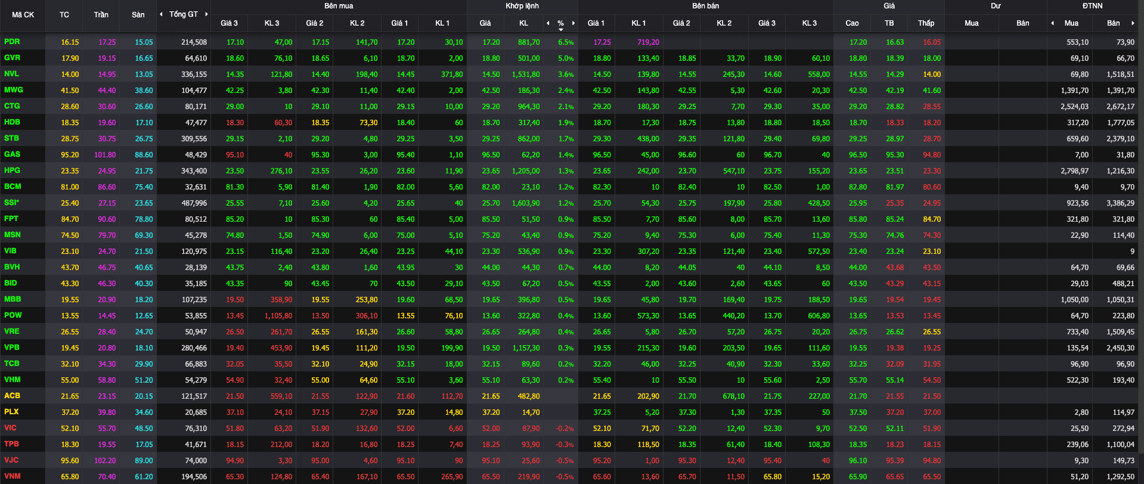Screen dimensions: 1144x484
Task: Open the VHM stock symbol
Action: 13,380
